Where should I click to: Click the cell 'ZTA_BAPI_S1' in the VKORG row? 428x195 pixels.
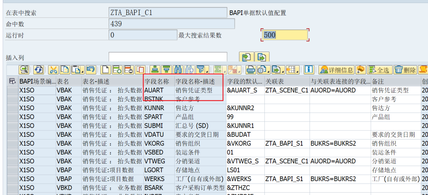(x=287, y=143)
